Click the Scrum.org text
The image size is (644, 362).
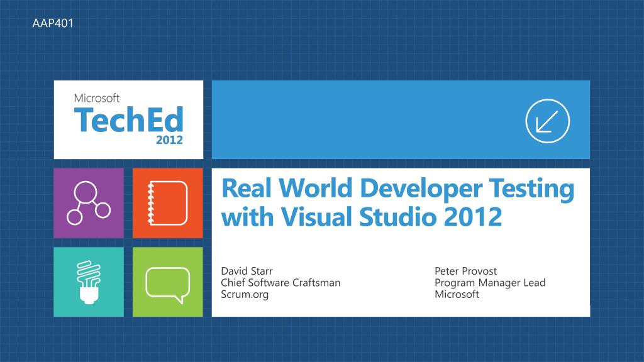[x=245, y=294]
